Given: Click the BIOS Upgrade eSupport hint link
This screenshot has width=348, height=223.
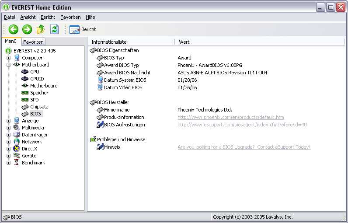Looking at the screenshot, I should (244, 147).
